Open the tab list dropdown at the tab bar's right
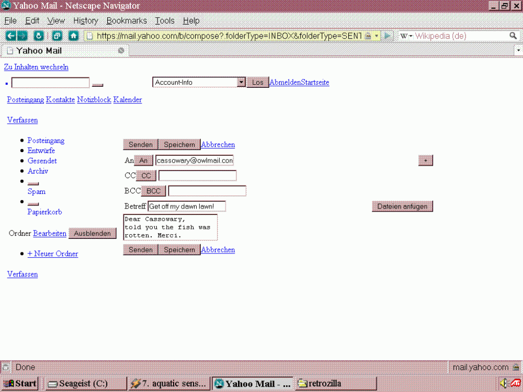This screenshot has width=523, height=392. pyautogui.click(x=518, y=51)
